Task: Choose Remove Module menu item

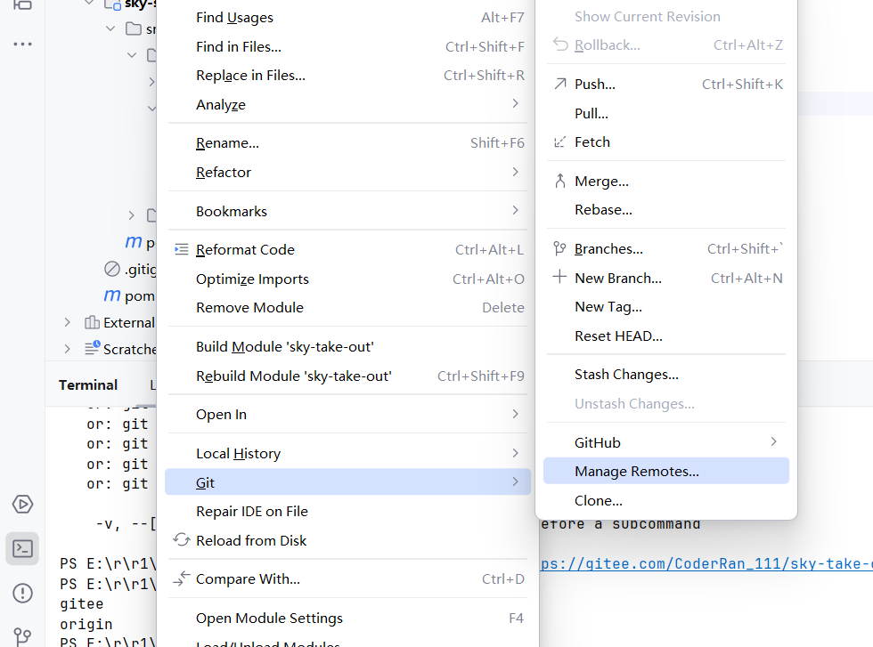Action: point(348,308)
